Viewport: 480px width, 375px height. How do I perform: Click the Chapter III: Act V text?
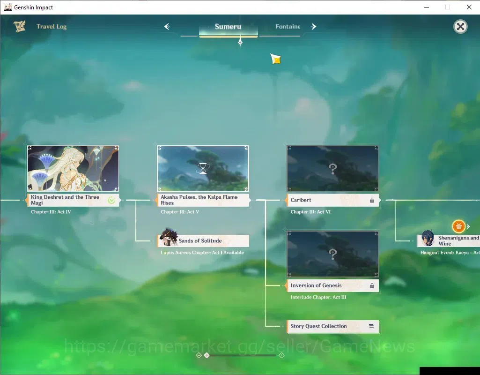tap(180, 212)
